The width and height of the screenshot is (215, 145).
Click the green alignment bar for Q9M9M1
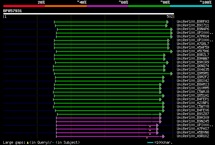[x=113, y=74]
